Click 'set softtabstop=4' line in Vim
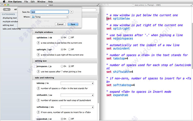The image size is (193, 121). click(x=121, y=85)
